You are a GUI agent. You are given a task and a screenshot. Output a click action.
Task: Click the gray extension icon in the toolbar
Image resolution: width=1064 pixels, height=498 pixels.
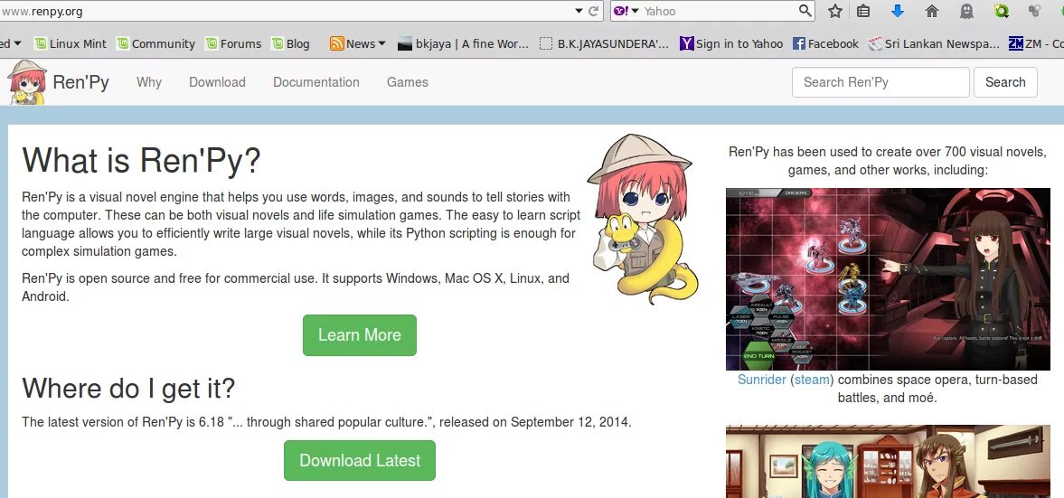pyautogui.click(x=1035, y=11)
